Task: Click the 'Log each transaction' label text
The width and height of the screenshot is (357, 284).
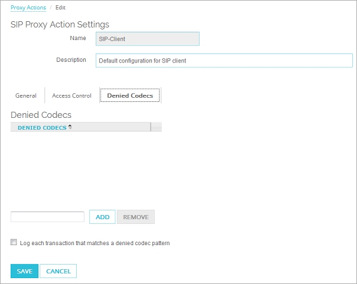Action: [95, 243]
